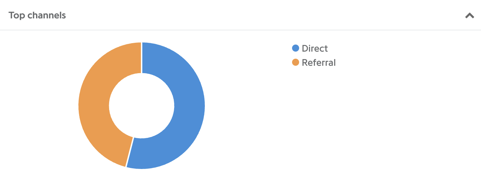Hide Direct data using its legend entry
The height and width of the screenshot is (181, 481).
pos(310,48)
